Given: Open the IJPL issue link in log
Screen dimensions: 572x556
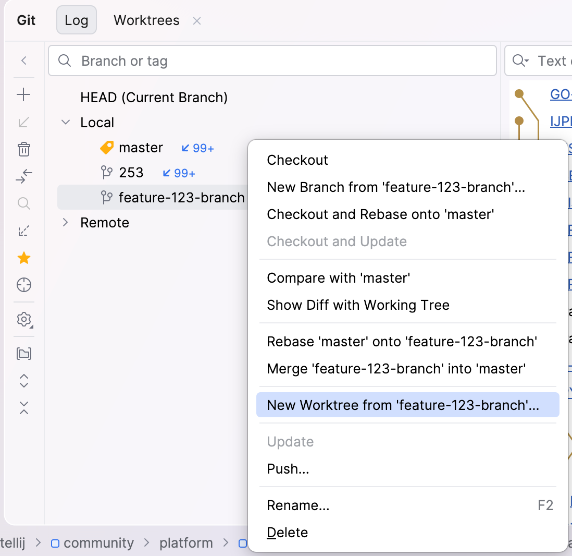Looking at the screenshot, I should point(561,121).
